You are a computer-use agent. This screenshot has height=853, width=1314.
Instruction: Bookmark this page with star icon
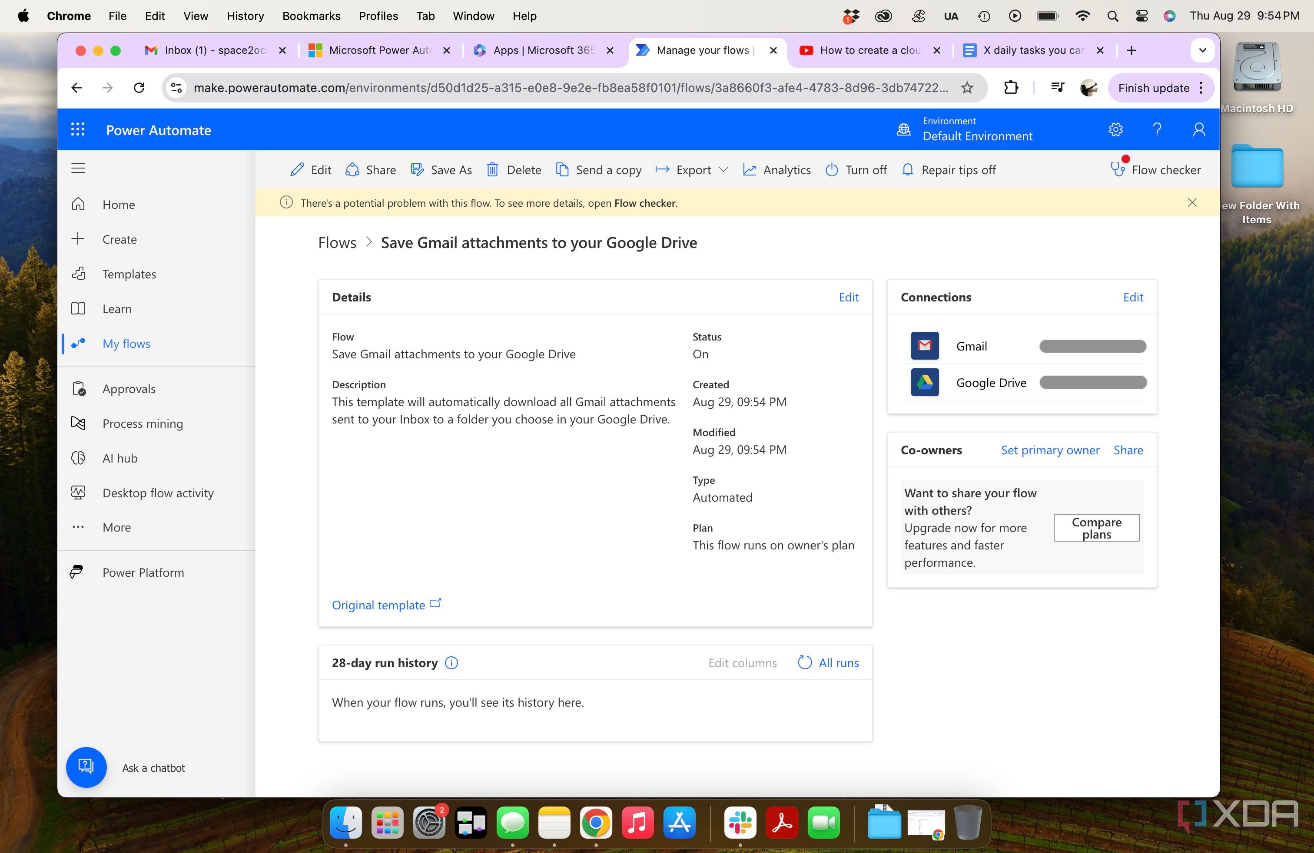(x=967, y=88)
